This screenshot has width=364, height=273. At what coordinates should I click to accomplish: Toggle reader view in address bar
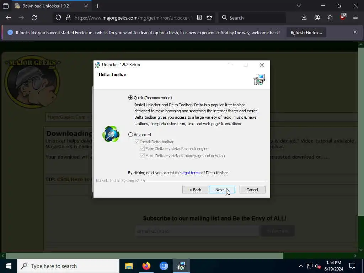(x=199, y=18)
